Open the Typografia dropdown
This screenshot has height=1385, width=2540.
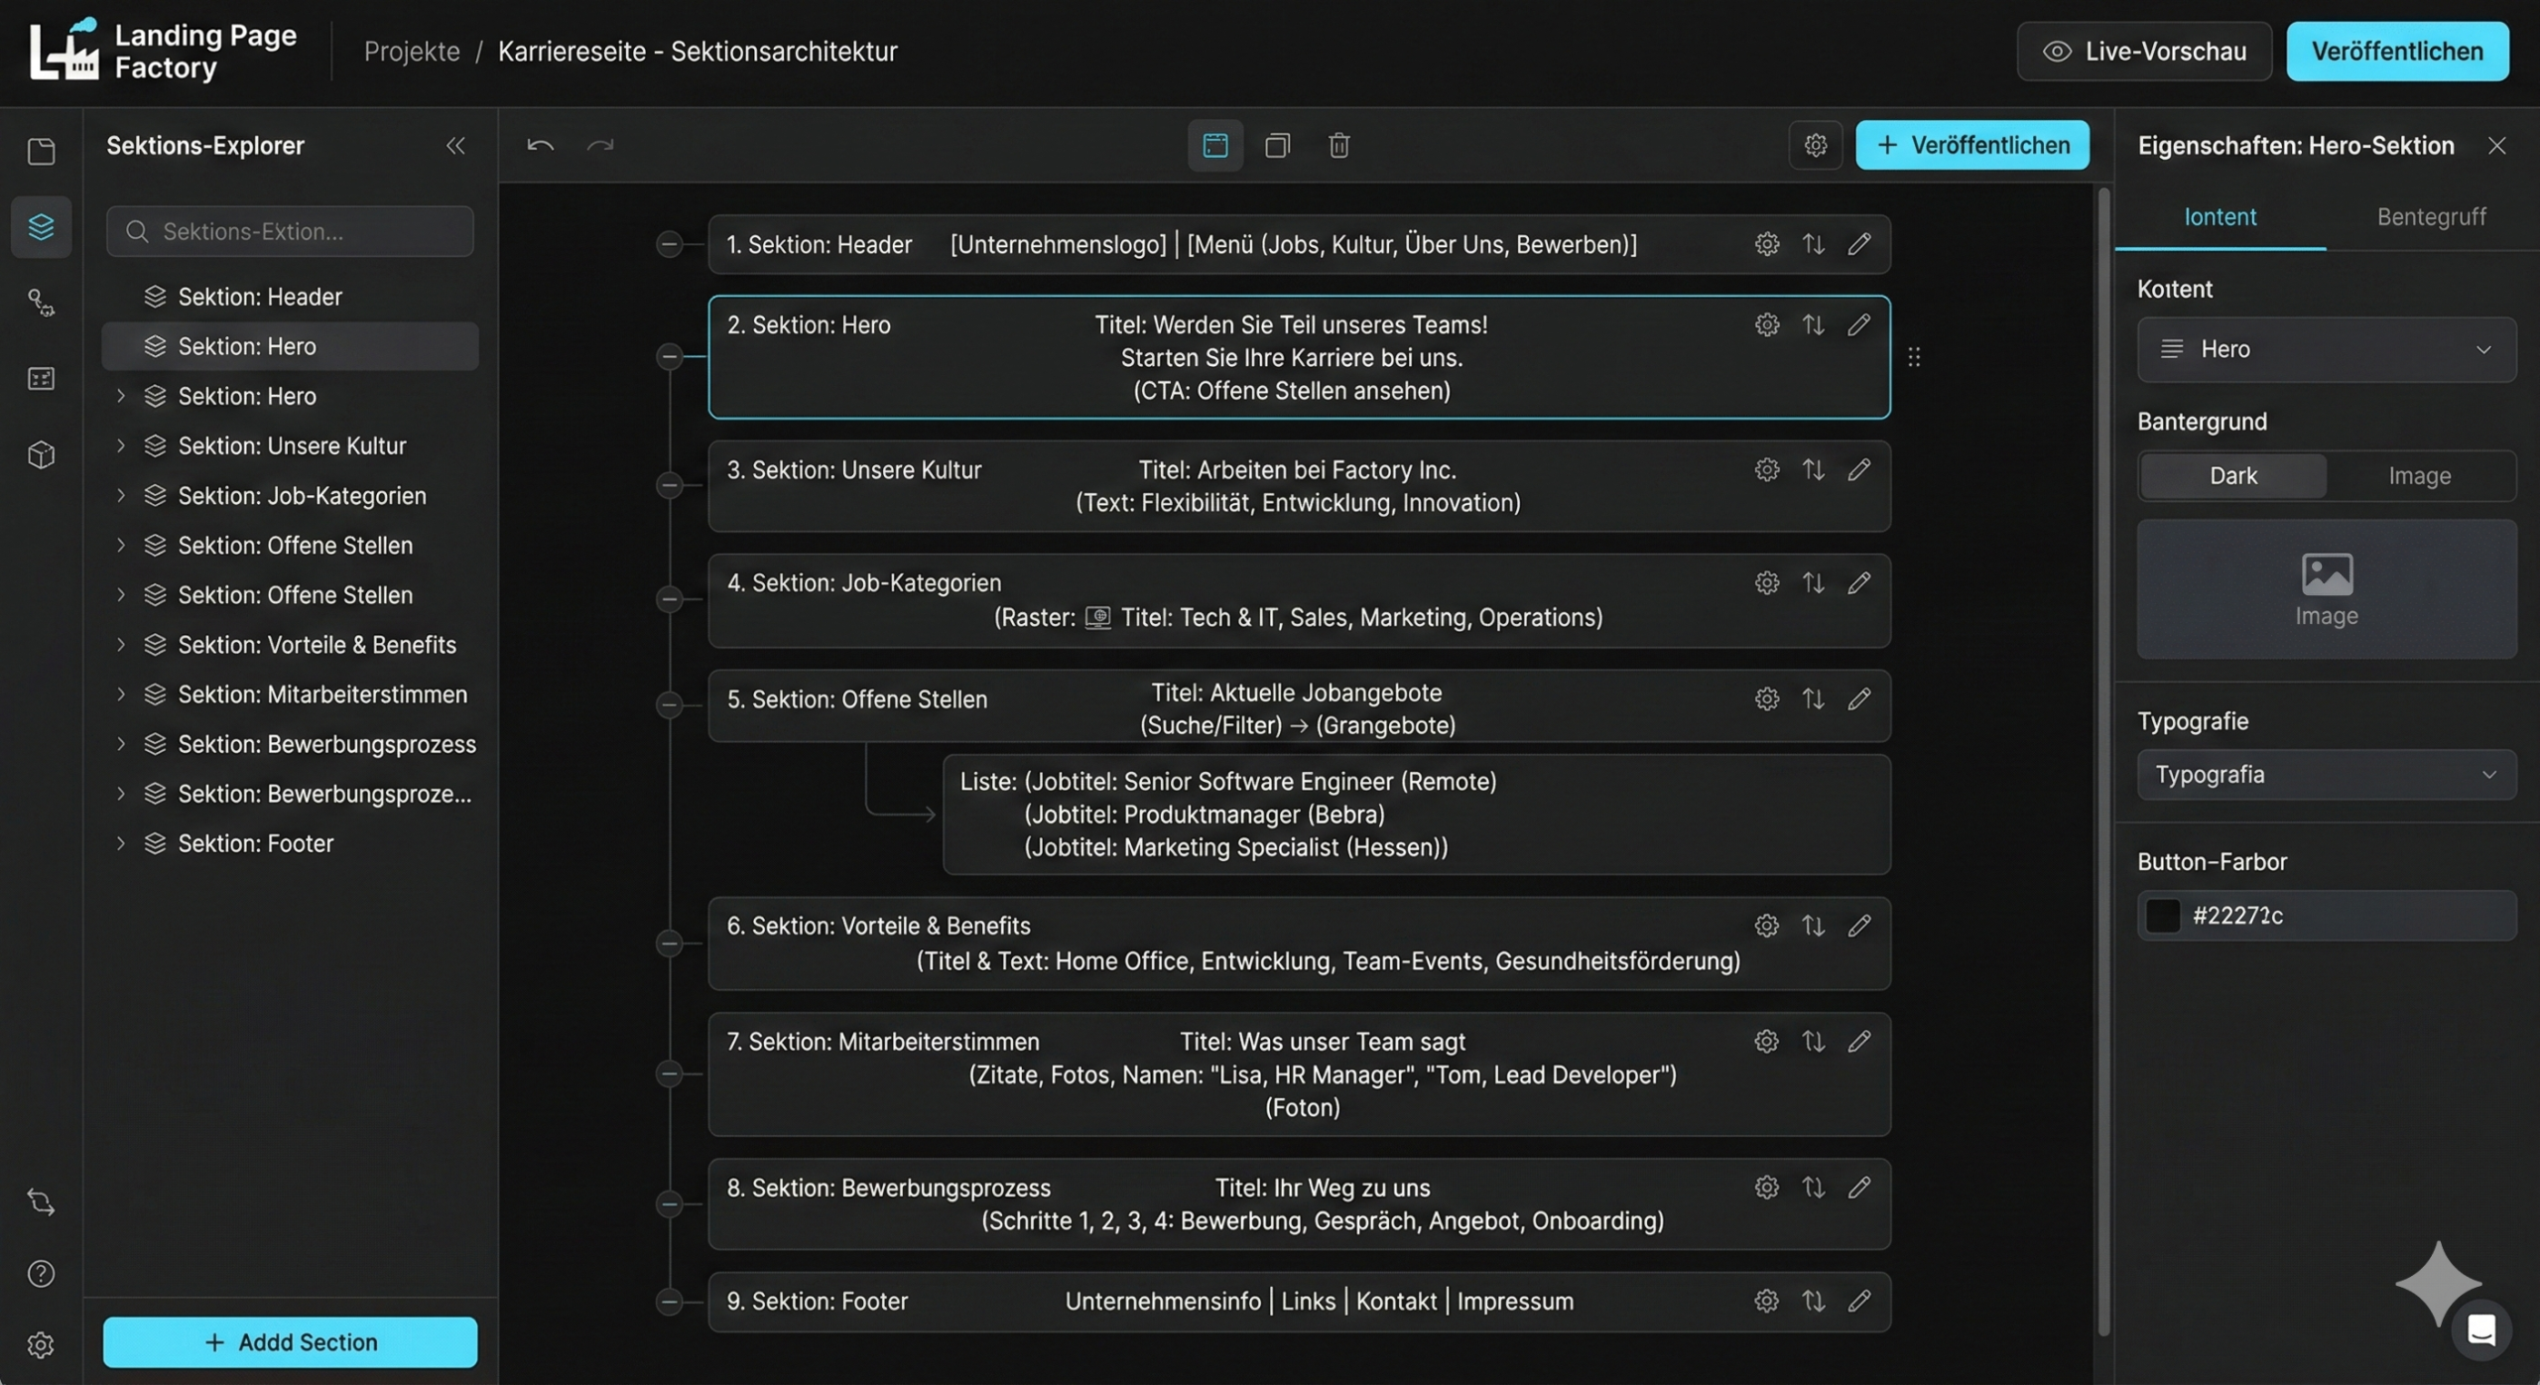(2325, 775)
